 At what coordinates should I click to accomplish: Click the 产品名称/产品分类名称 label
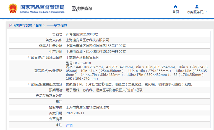45,57
